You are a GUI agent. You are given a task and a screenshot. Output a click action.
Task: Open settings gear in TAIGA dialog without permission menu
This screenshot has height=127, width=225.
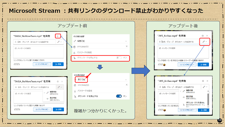point(58,36)
